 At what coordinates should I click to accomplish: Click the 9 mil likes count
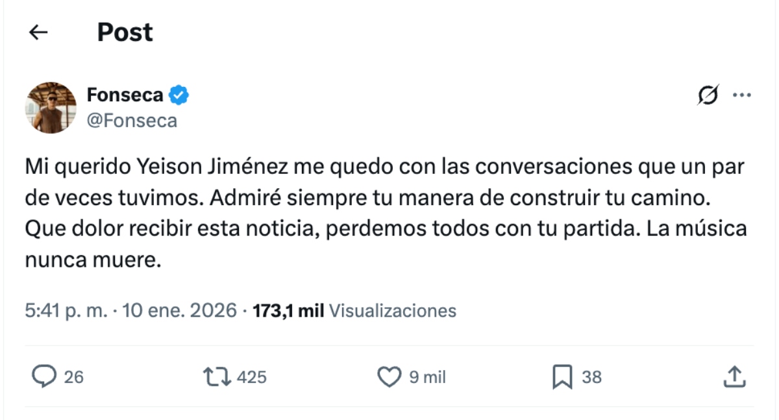point(427,377)
